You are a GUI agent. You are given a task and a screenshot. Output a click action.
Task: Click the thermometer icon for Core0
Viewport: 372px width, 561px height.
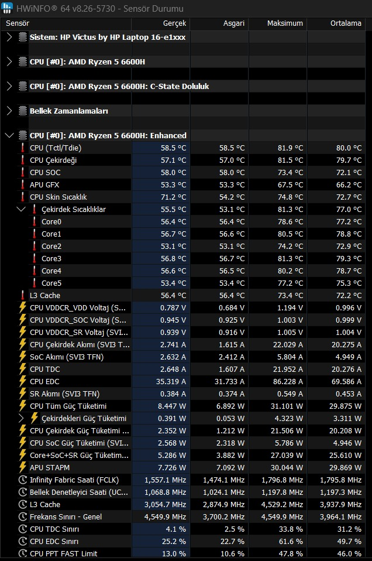point(35,221)
